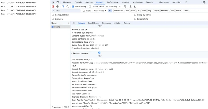Export HAR file with download arrow

(135, 6)
